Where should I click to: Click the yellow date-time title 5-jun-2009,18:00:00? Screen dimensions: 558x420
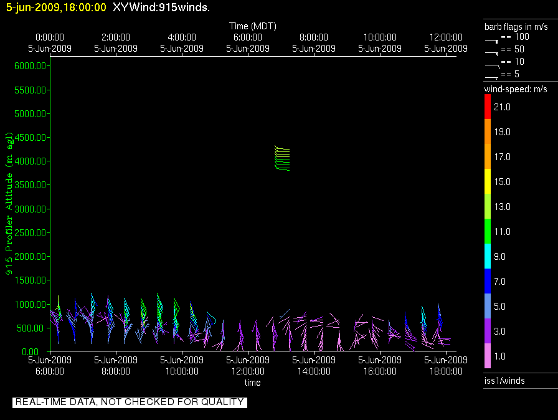(56, 7)
